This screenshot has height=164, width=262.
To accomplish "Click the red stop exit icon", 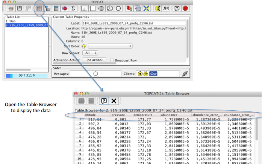I will [185, 9].
